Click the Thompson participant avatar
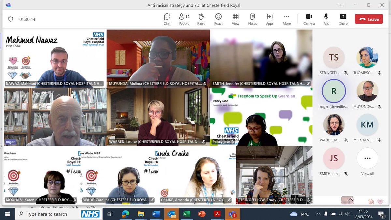This screenshot has height=220, width=391. [x=367, y=58]
